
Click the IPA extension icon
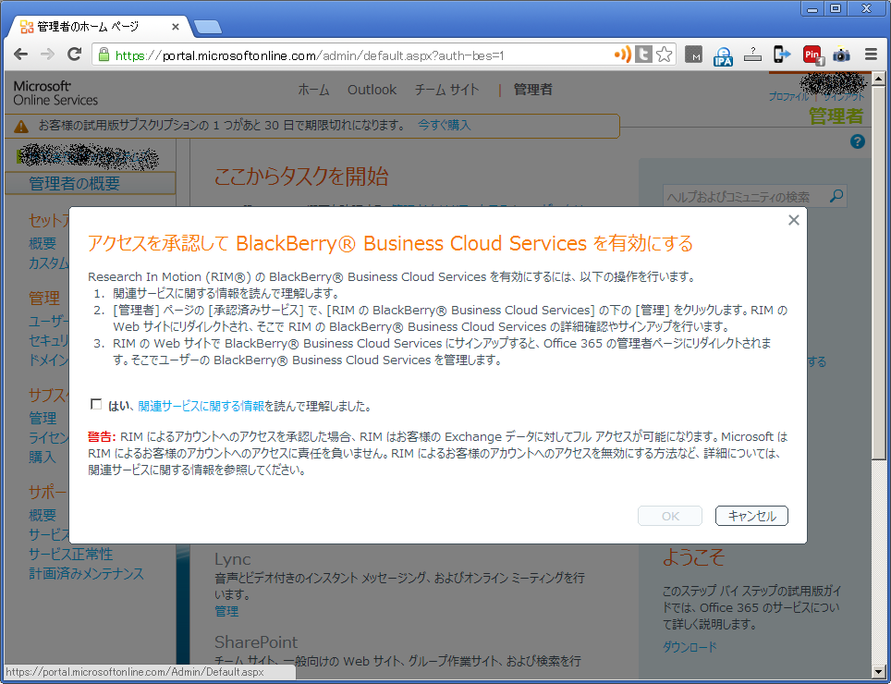pyautogui.click(x=723, y=55)
